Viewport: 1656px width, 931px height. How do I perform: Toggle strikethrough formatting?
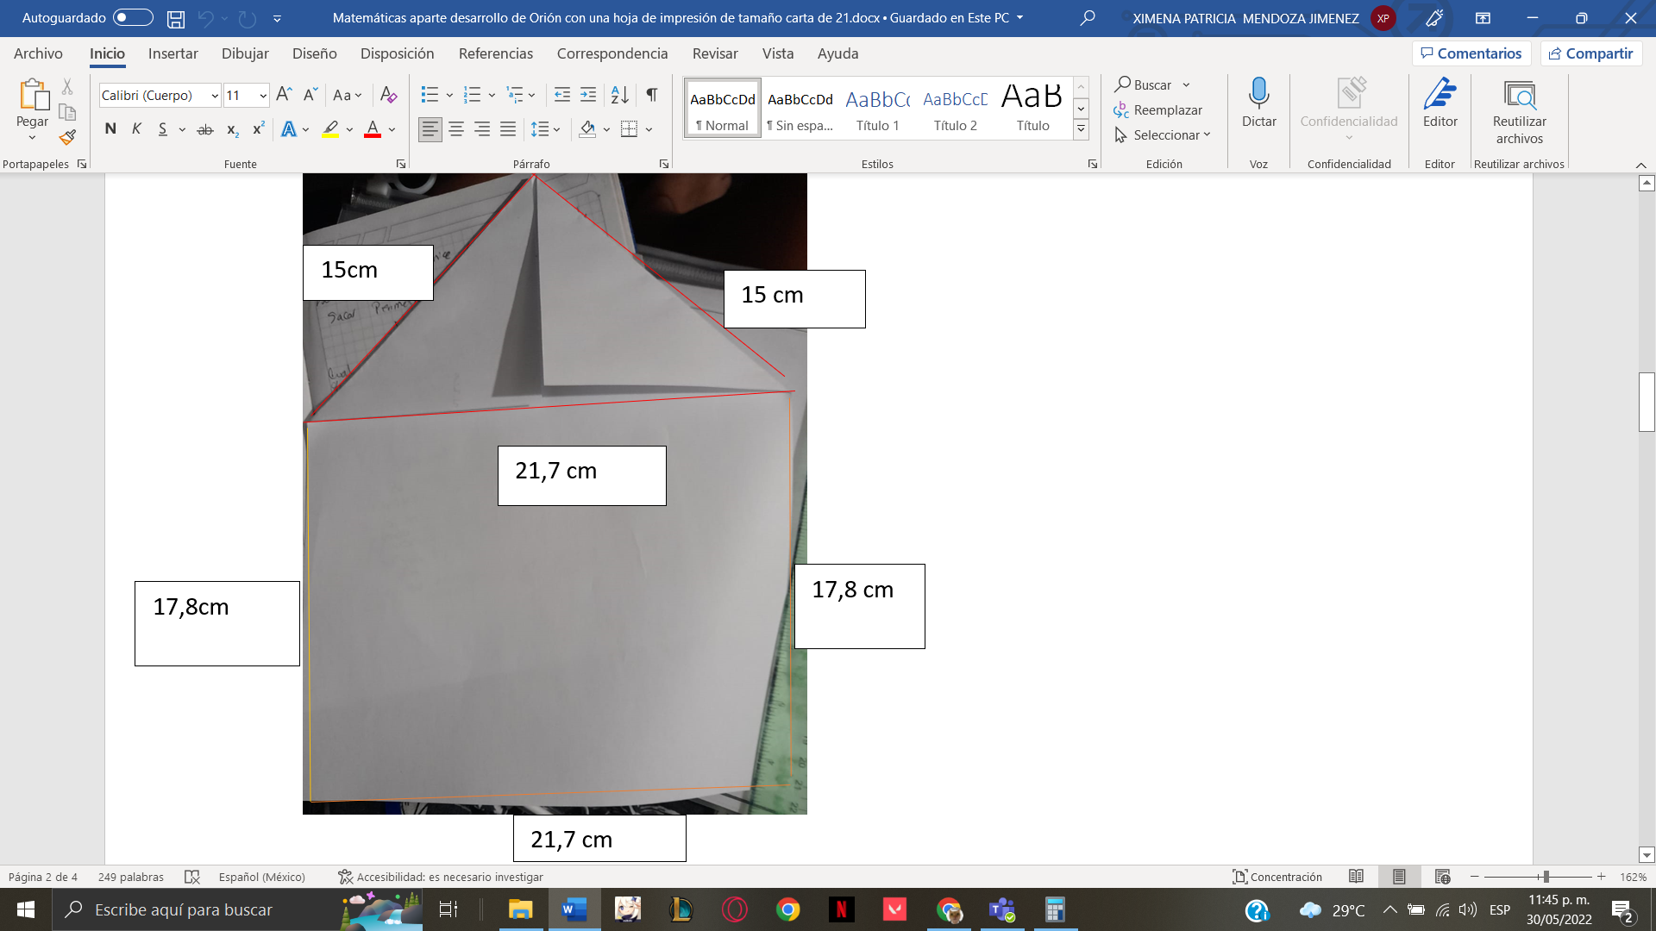tap(205, 128)
